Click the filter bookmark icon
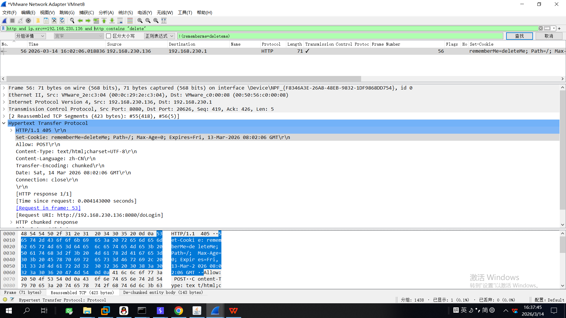 [3, 29]
